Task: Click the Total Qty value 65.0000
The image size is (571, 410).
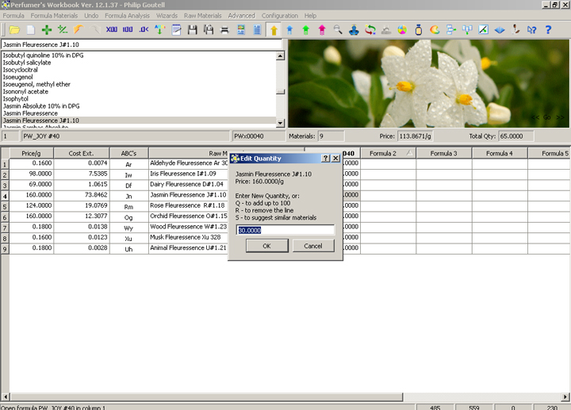Action: point(516,136)
